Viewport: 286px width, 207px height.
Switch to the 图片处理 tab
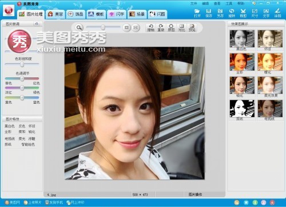[31, 14]
